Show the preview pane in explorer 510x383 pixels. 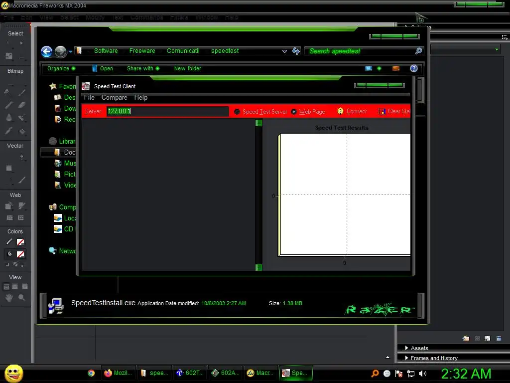396,68
